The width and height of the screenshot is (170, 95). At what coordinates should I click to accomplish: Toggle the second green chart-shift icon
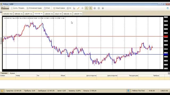coord(91,8)
